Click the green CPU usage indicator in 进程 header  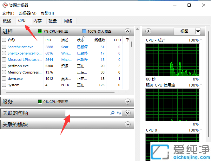click(40, 31)
